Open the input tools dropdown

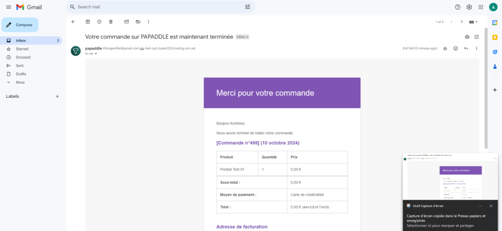click(474, 22)
